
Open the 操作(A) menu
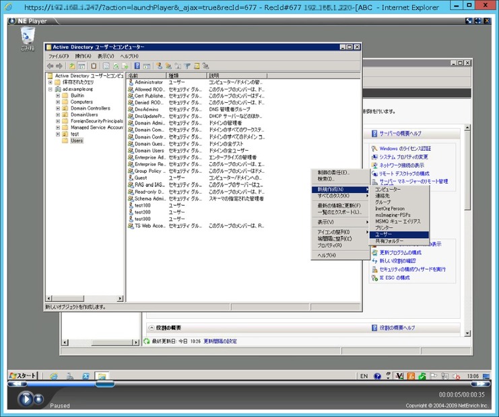tap(83, 56)
